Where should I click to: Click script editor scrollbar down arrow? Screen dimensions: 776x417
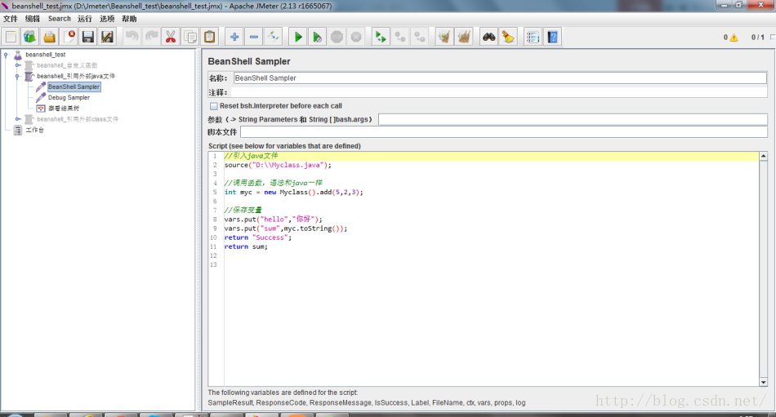(764, 382)
